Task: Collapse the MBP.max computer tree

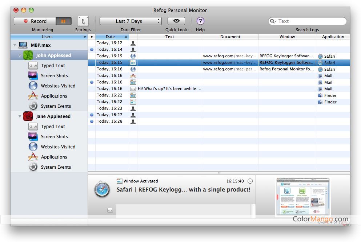Action: [15, 45]
